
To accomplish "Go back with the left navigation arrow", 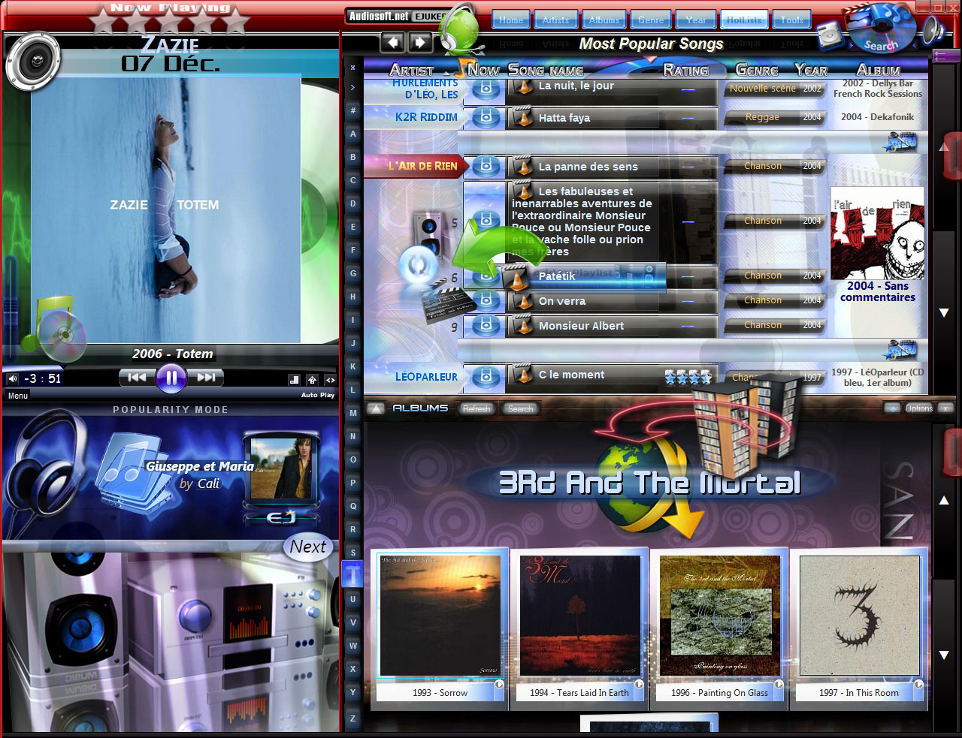I will pyautogui.click(x=394, y=42).
